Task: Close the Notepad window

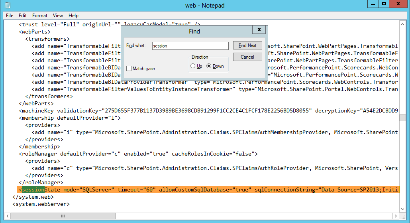Action: (398, 4)
